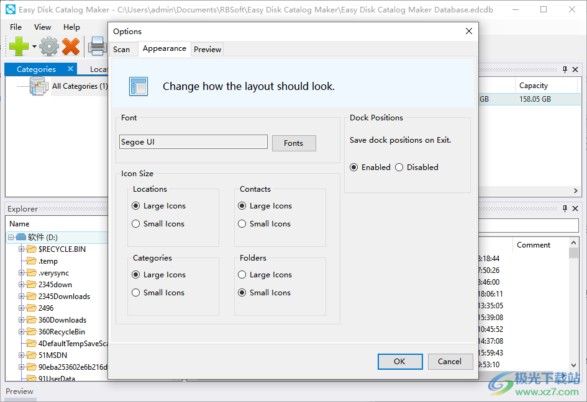Open the dropdown arrow beside the Add icon
The image size is (587, 402).
point(34,47)
